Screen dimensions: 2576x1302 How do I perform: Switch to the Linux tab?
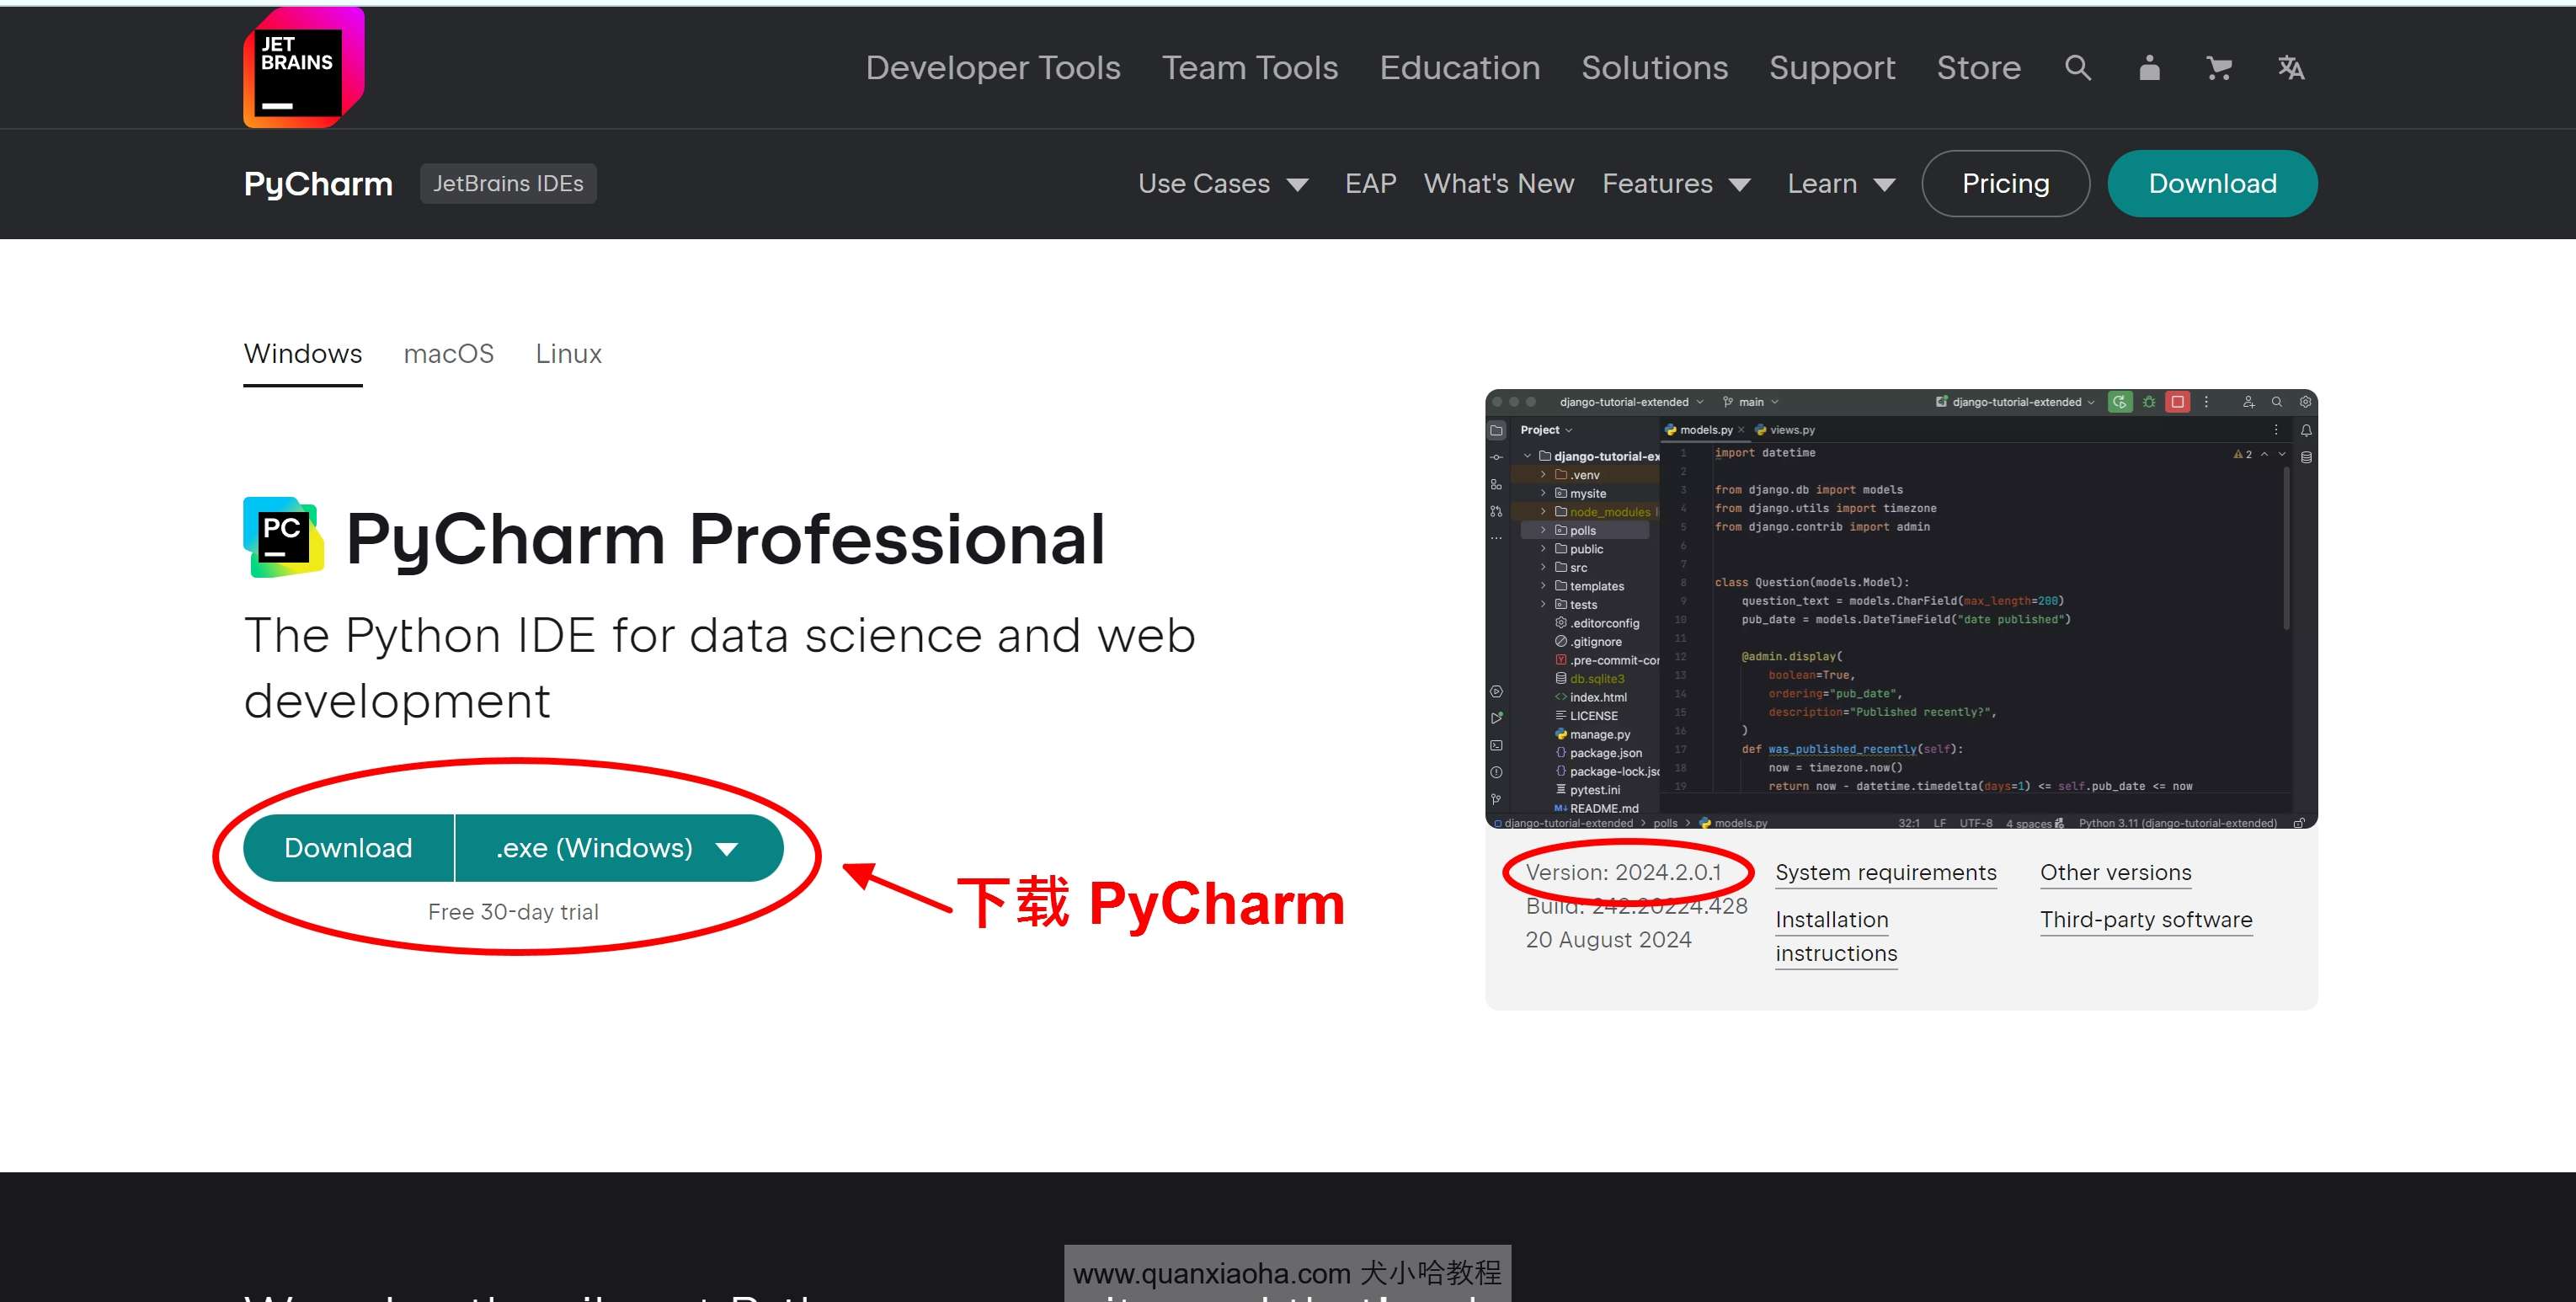pos(569,354)
